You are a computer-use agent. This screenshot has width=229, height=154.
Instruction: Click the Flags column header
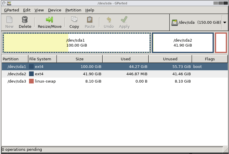tap(210, 59)
